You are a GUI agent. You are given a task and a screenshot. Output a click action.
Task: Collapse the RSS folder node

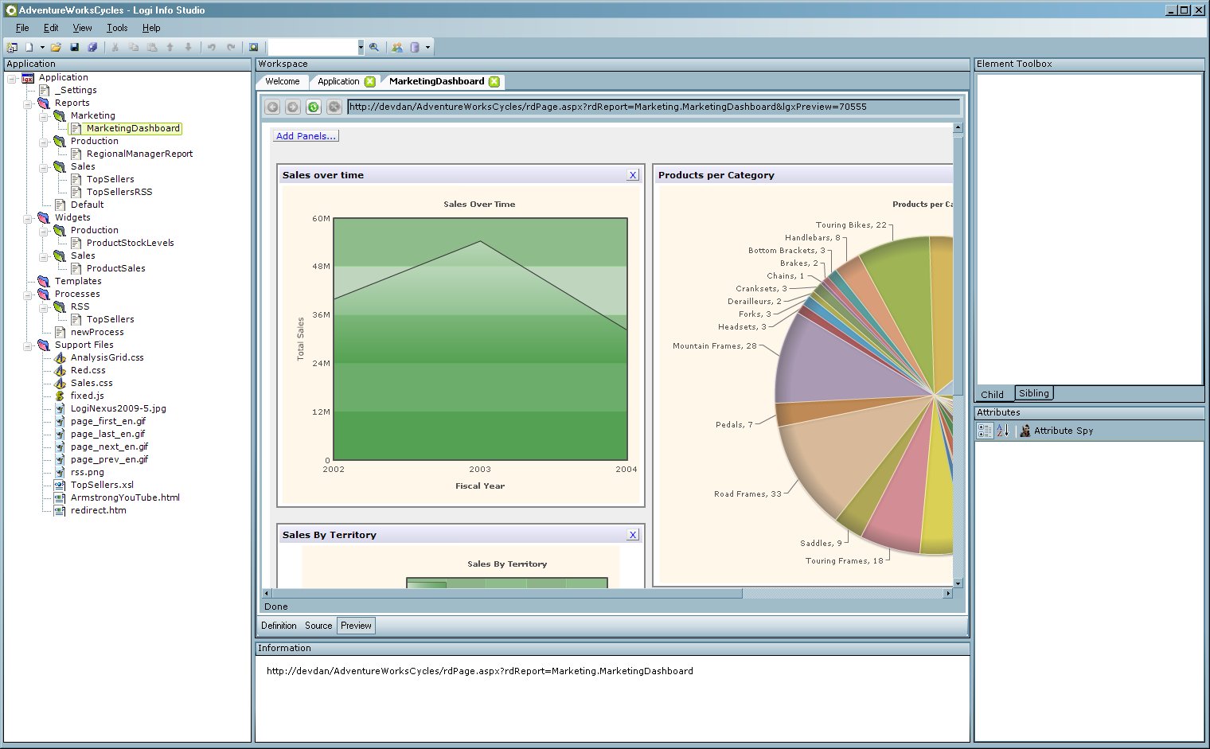44,307
